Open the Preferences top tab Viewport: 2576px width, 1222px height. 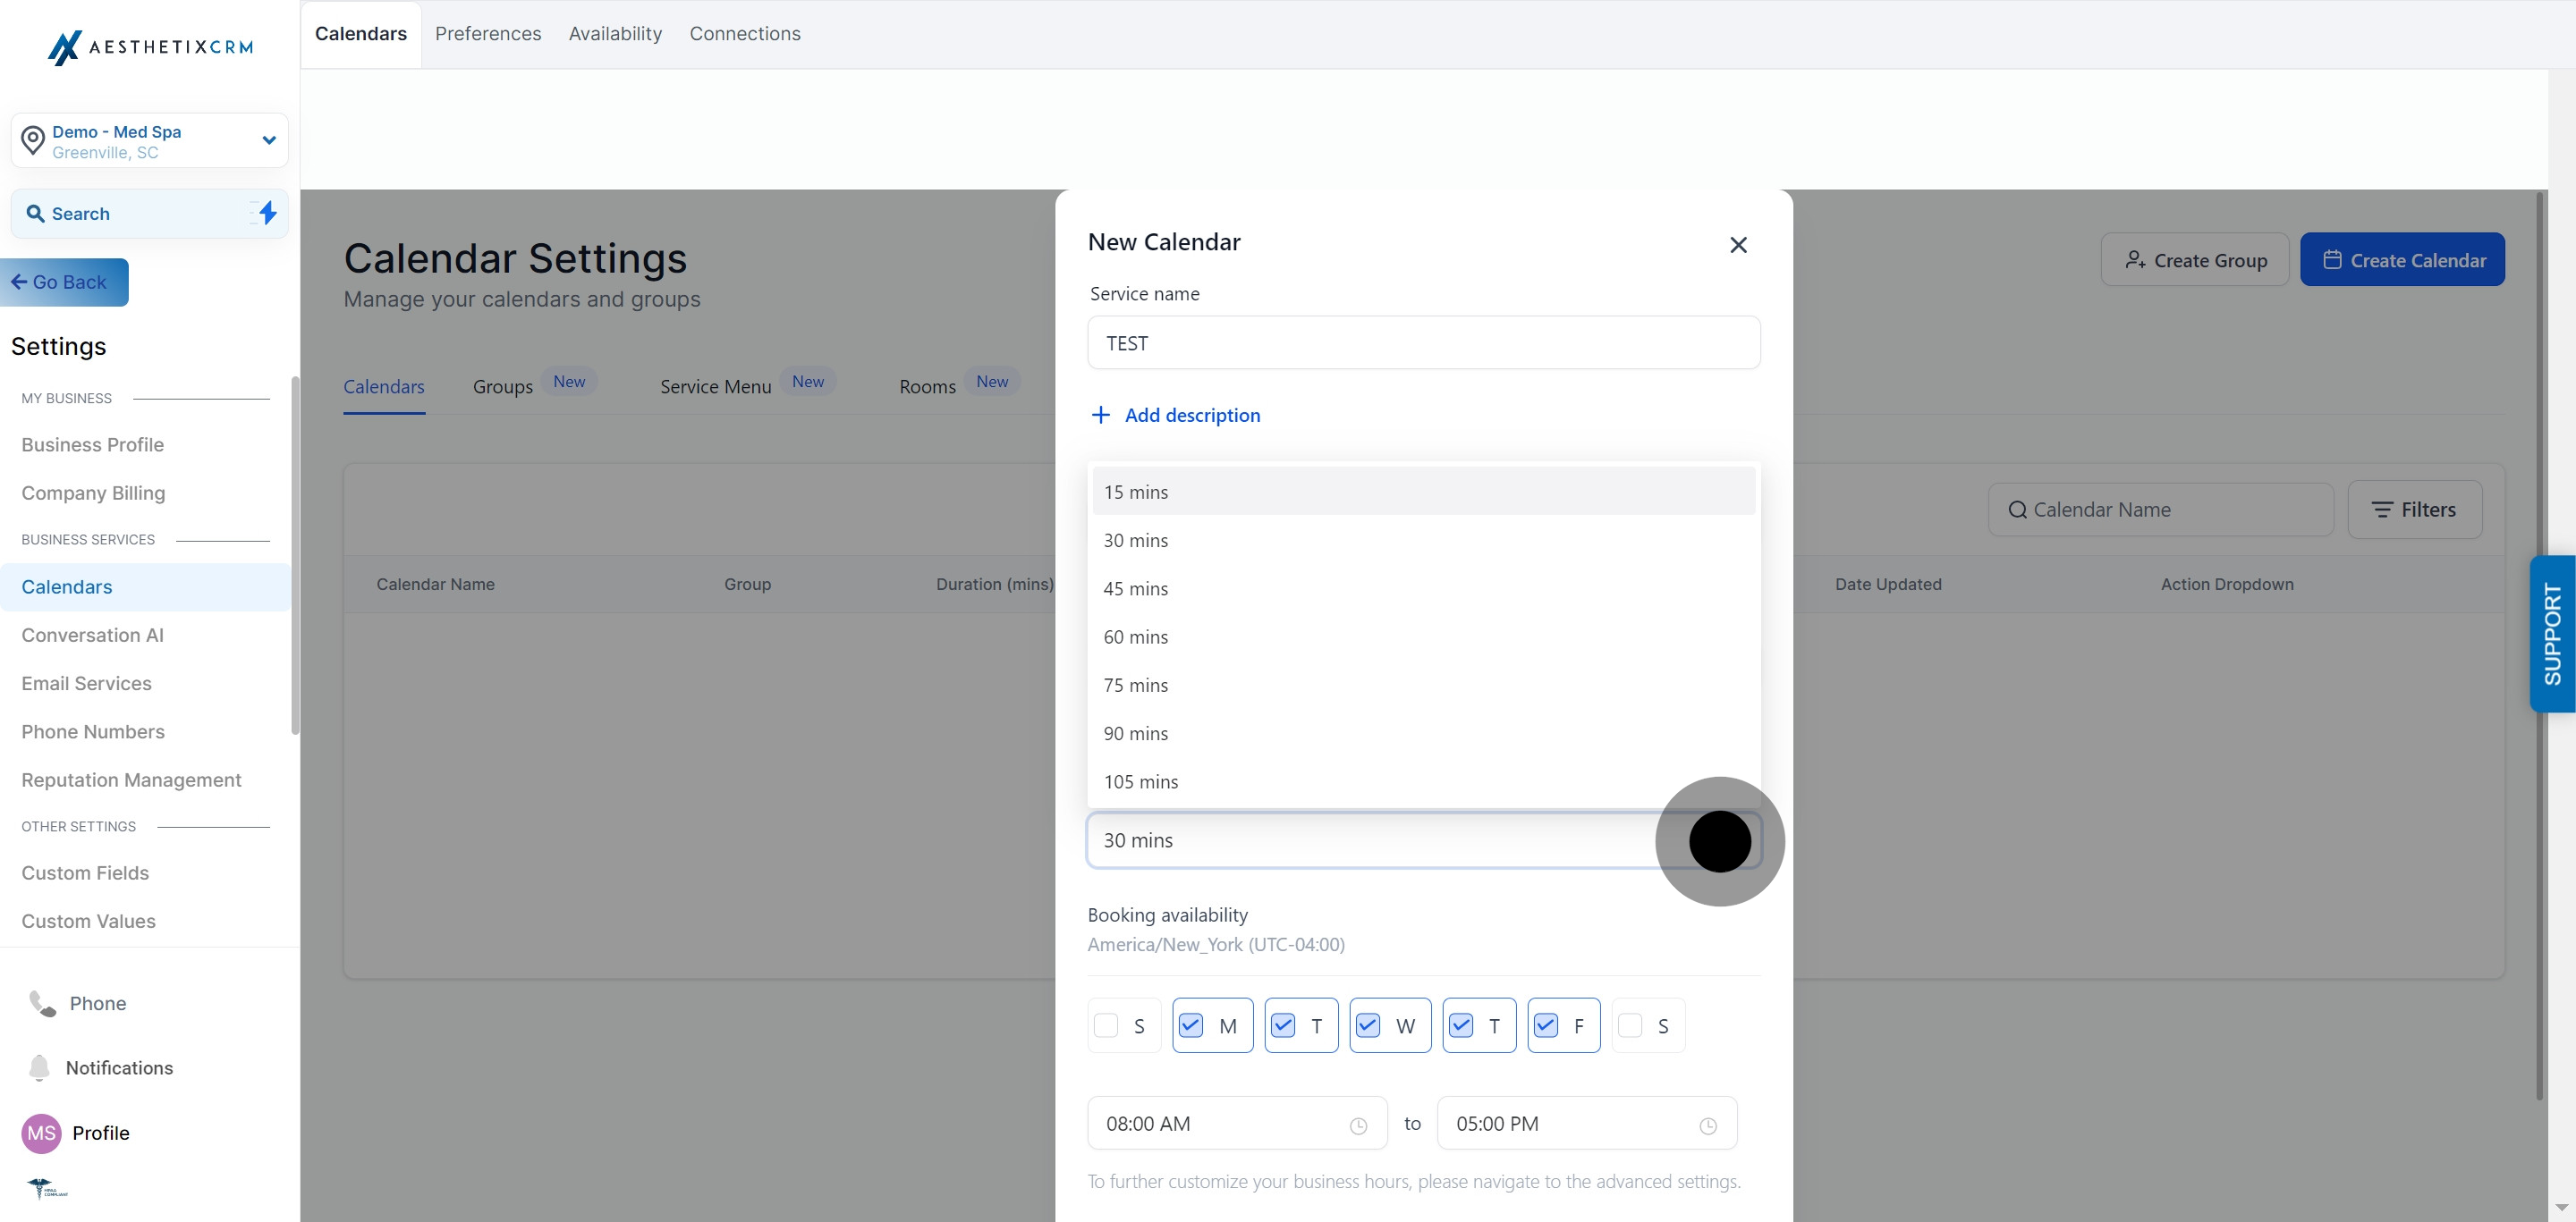(x=488, y=34)
